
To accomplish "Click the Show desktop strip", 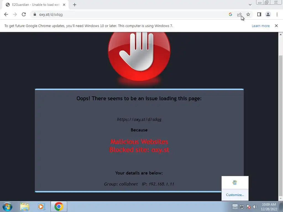I will click(x=281, y=206).
